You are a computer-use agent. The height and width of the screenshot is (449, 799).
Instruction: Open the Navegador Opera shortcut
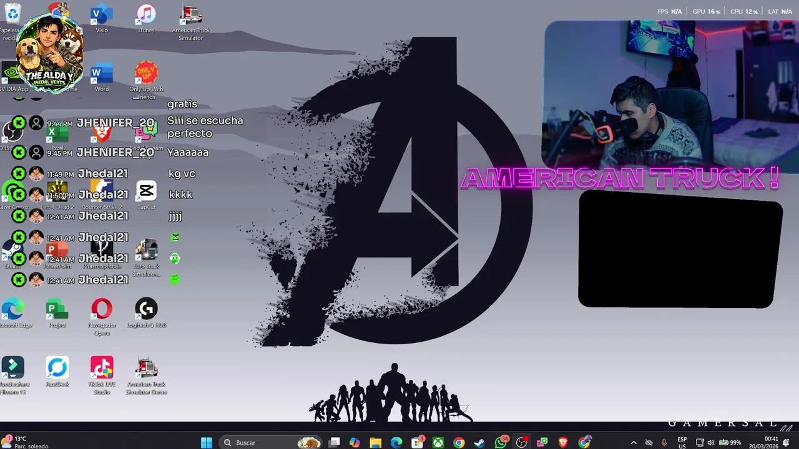coord(102,317)
